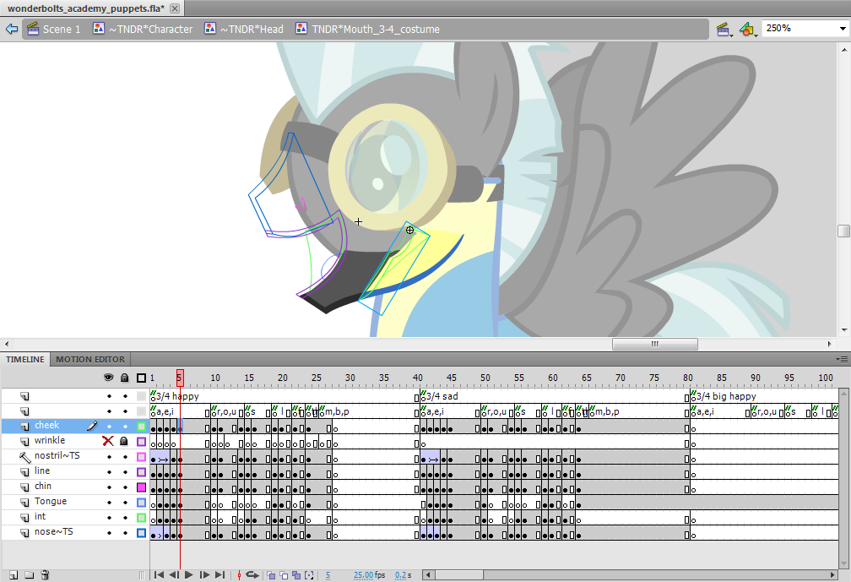Open ~TNDR*Character in the edit bar
The height and width of the screenshot is (582, 851).
(x=143, y=30)
